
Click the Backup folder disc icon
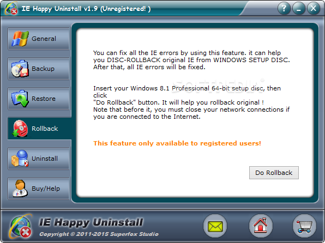pos(20,69)
